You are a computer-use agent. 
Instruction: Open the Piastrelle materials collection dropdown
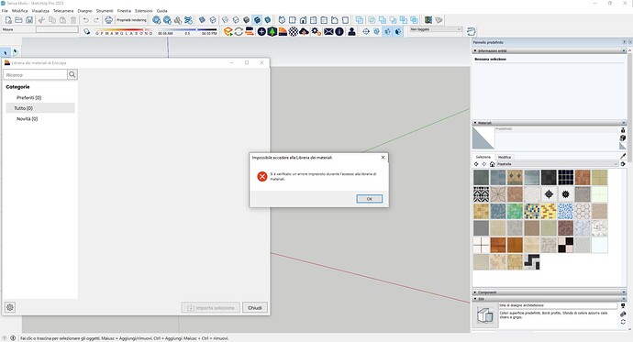click(x=557, y=164)
